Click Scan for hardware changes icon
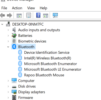The height and width of the screenshot is (100, 101). [55, 15]
